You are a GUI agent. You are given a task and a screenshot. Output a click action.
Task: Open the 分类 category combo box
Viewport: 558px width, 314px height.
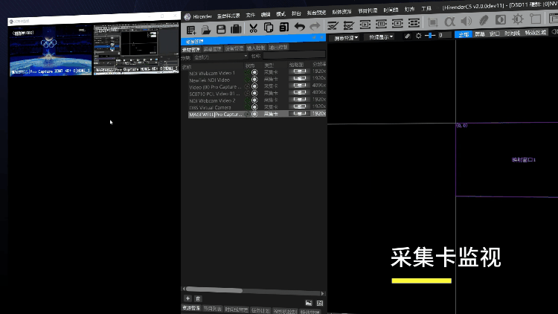[x=221, y=57]
